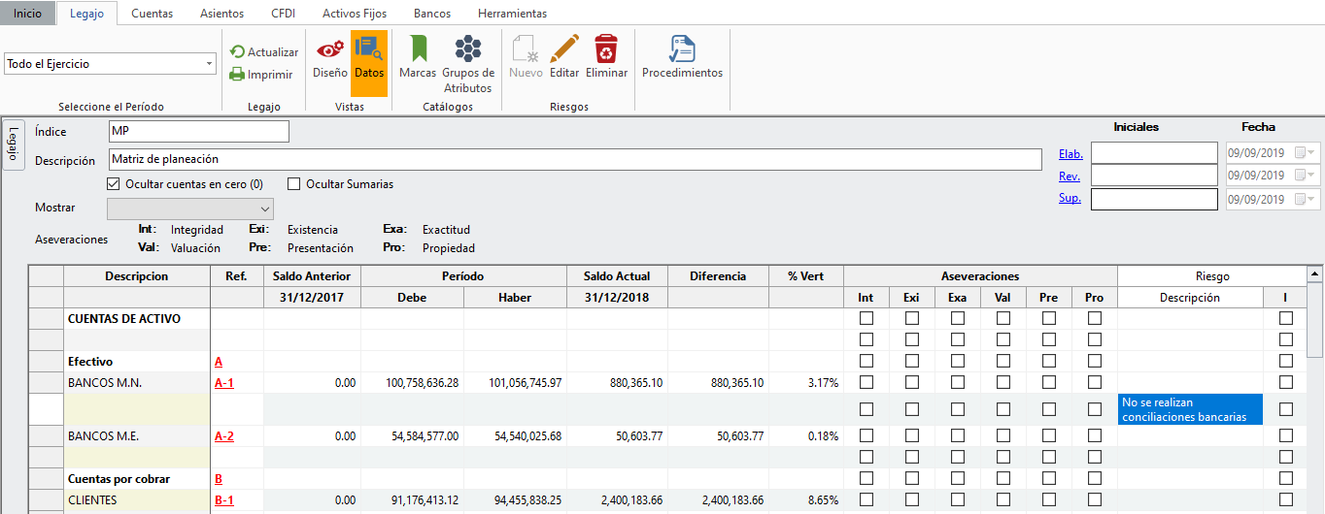Image resolution: width=1325 pixels, height=514 pixels.
Task: Click the Descripción input field
Action: point(574,159)
